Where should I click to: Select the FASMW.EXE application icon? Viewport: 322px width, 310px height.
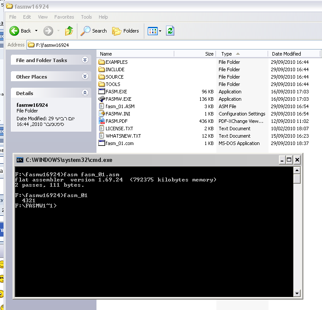(102, 99)
